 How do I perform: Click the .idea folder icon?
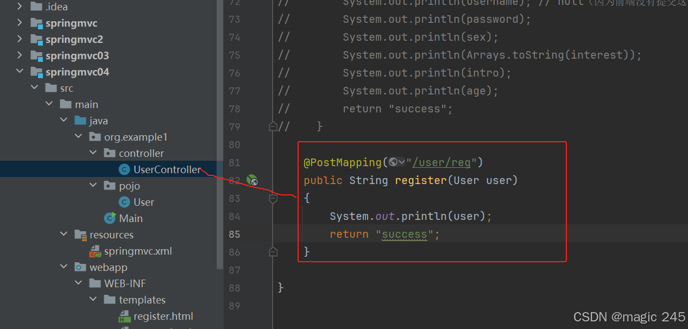coord(36,7)
